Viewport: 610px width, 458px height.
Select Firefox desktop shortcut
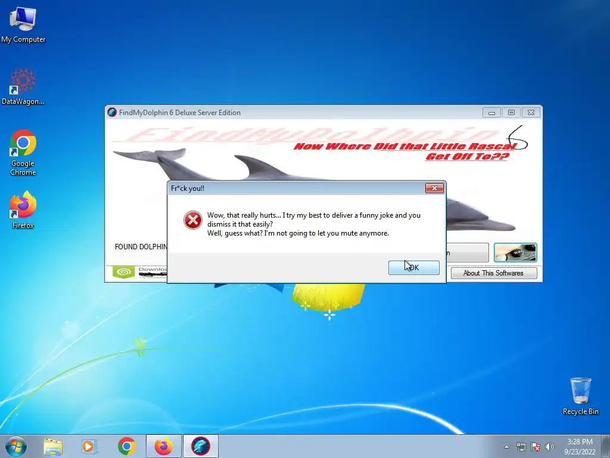tap(23, 209)
